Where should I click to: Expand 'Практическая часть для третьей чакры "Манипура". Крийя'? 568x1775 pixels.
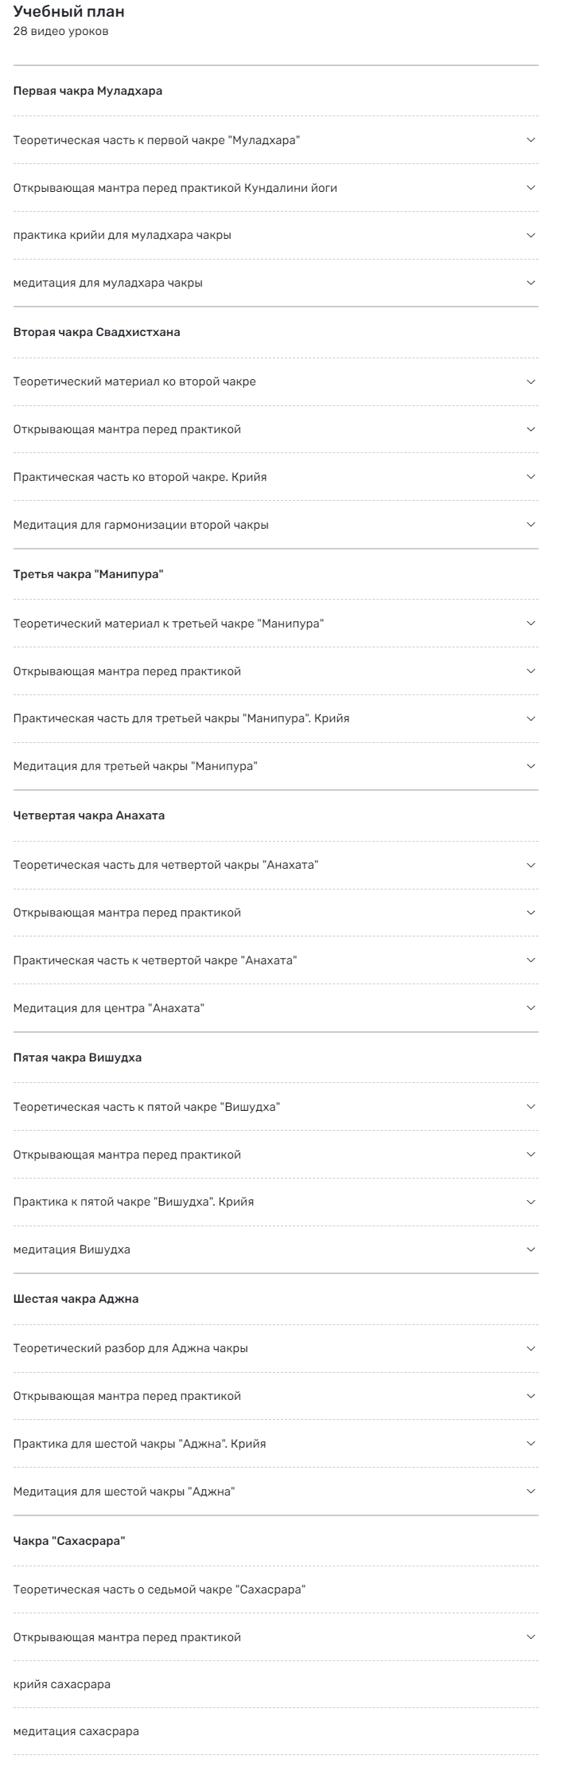[x=284, y=718]
